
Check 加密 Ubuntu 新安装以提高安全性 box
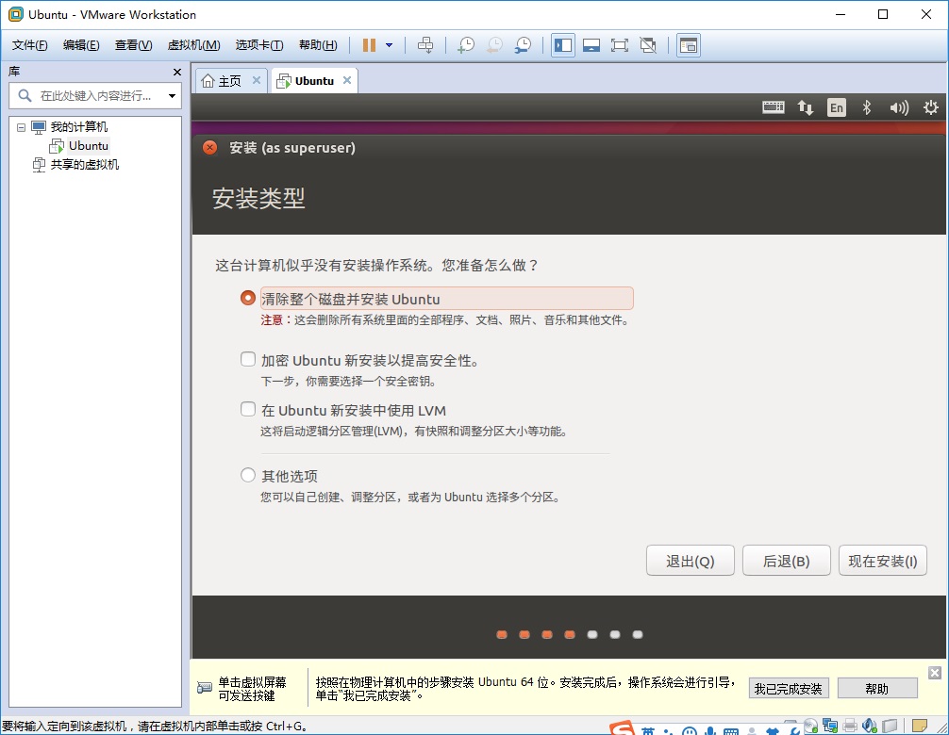pyautogui.click(x=247, y=360)
